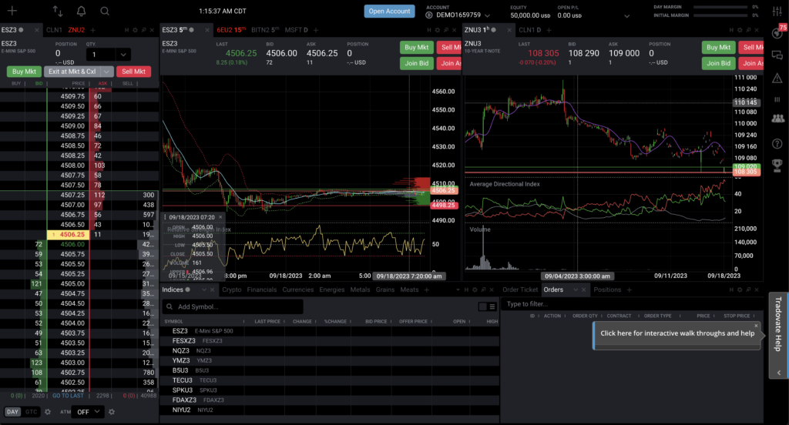Screen dimensions: 789x425
Task: Toggle link dot on ZNU3 1h chart tab
Action: 494,30
